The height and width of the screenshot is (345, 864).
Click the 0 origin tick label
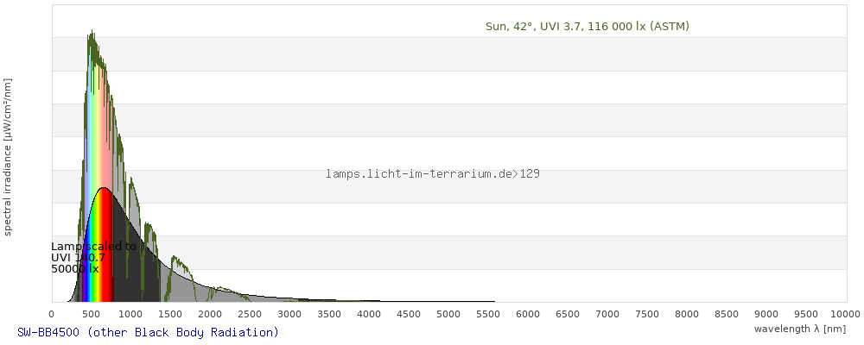point(52,315)
